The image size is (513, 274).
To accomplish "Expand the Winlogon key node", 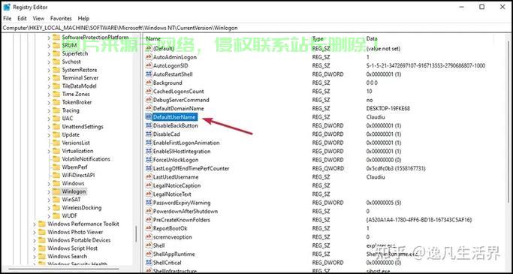I will tap(49, 191).
